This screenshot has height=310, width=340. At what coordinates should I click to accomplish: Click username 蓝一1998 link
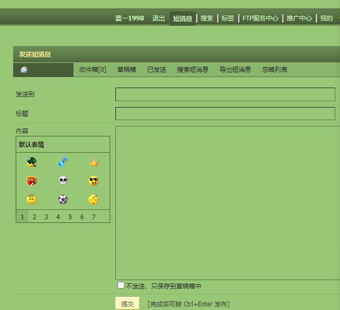point(130,18)
